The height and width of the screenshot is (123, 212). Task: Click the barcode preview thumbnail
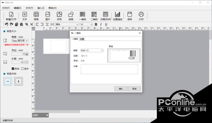(124, 55)
